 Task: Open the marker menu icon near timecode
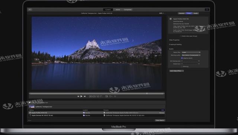[111, 96]
